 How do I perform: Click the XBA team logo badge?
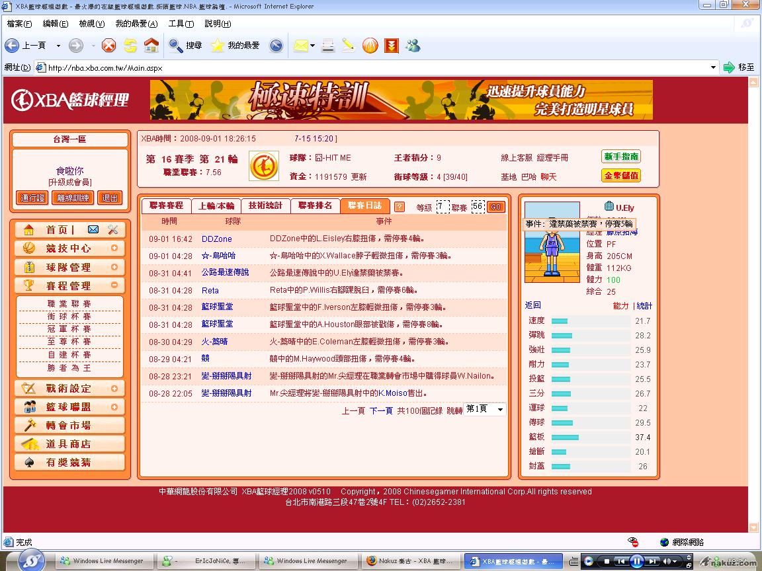point(263,166)
